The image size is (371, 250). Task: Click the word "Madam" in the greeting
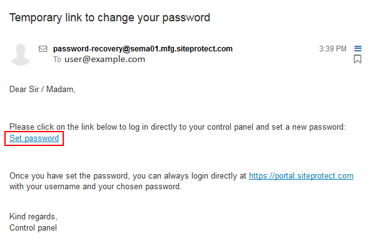[60, 90]
